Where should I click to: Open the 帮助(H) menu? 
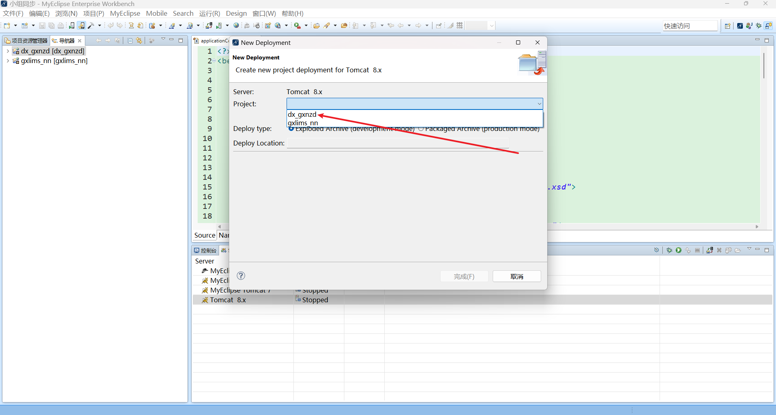pos(293,13)
